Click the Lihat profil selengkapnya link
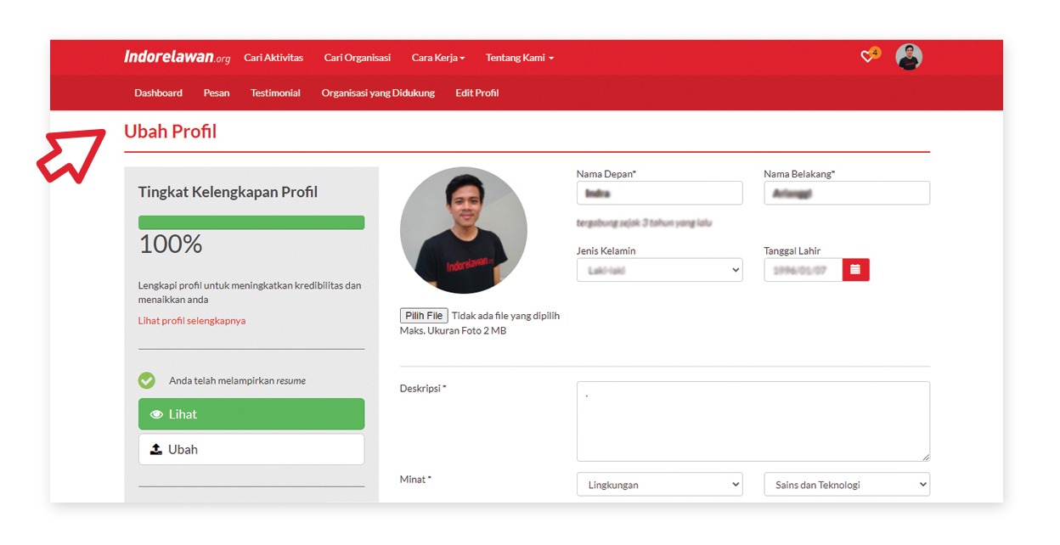This screenshot has width=1060, height=545. point(192,321)
